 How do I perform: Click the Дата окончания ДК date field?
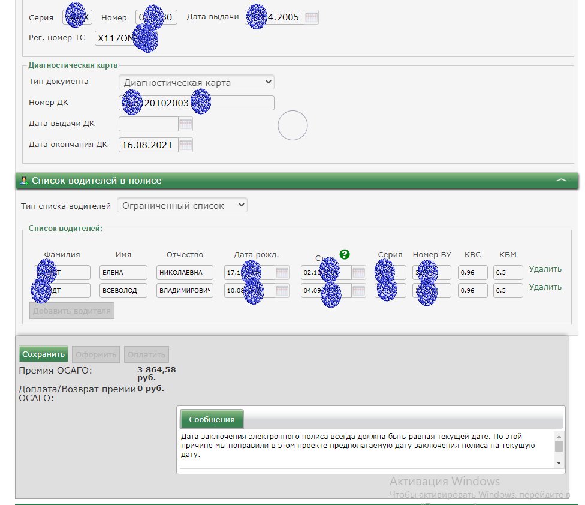(x=148, y=145)
